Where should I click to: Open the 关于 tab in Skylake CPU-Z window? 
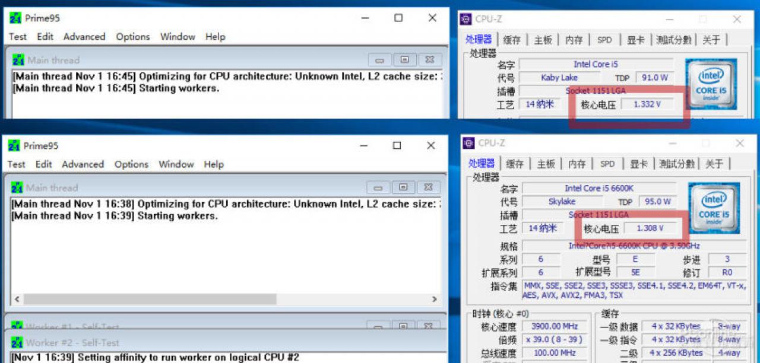714,164
